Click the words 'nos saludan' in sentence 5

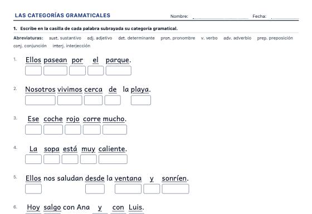(x=64, y=178)
